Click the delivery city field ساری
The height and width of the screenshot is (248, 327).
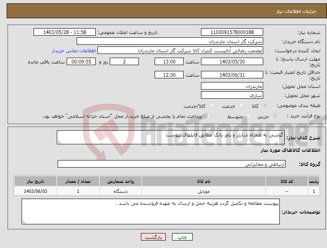point(232,95)
